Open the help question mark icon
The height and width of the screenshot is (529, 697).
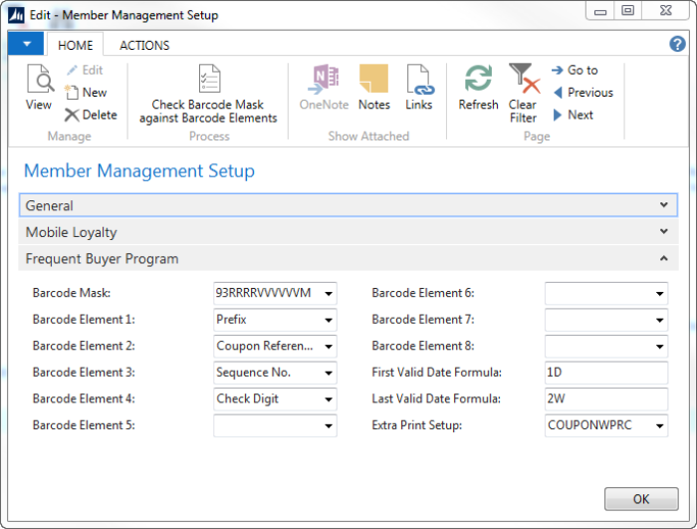[677, 44]
